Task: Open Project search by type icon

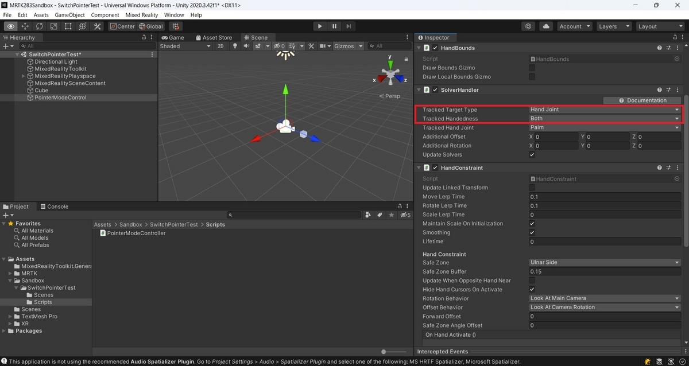Action: [367, 215]
